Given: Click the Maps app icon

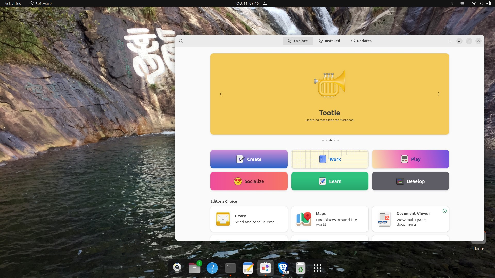Looking at the screenshot, I should pos(304,219).
